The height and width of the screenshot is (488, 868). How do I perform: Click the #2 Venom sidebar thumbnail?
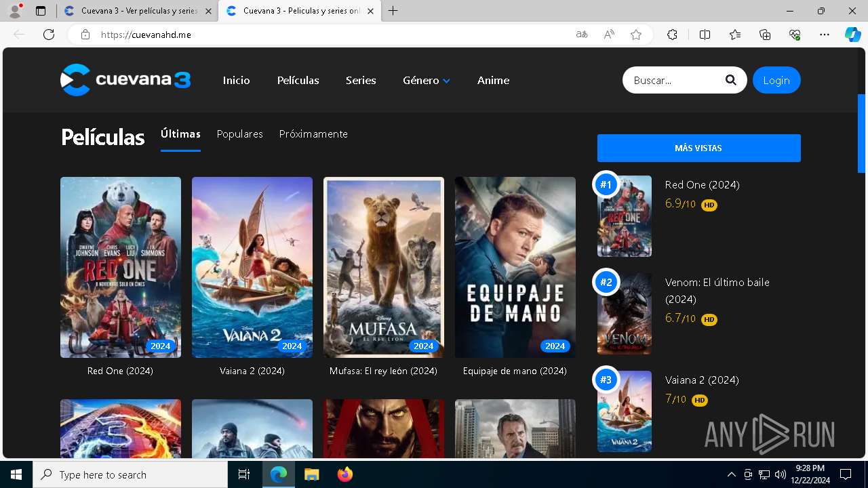point(625,314)
